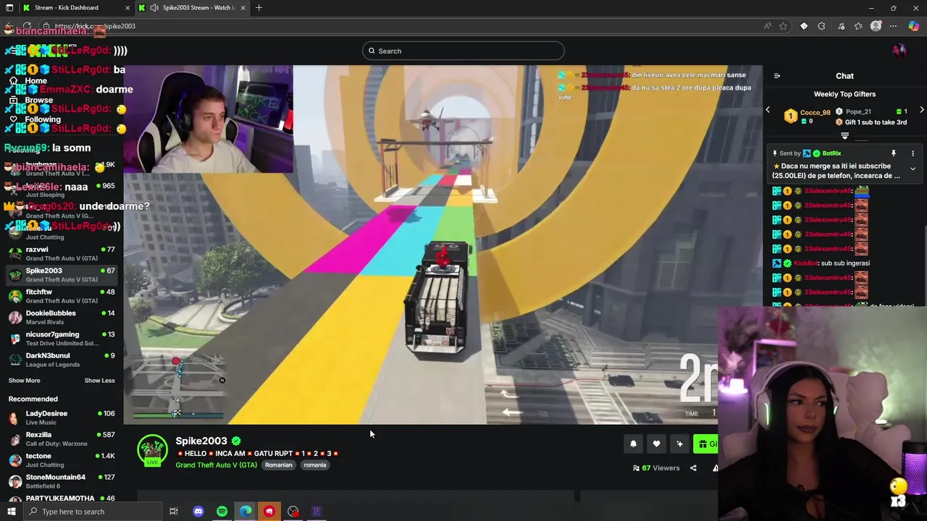Viewport: 927px width, 521px height.
Task: Open a new browser tab
Action: click(259, 8)
